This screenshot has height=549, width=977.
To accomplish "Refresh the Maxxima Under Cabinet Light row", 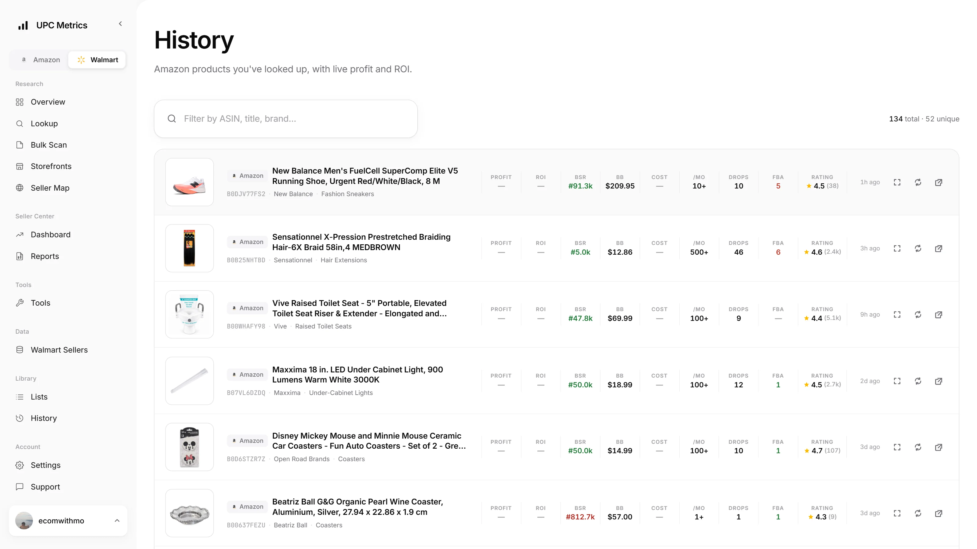I will 918,381.
